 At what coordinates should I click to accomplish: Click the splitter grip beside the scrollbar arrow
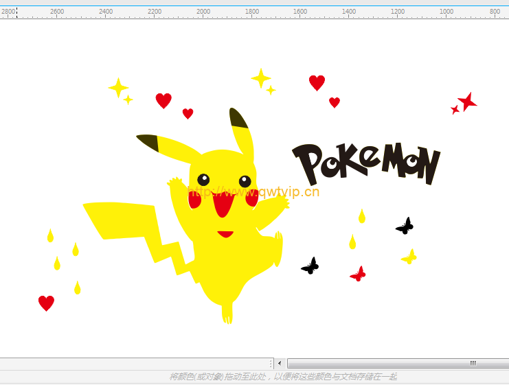click(271, 363)
